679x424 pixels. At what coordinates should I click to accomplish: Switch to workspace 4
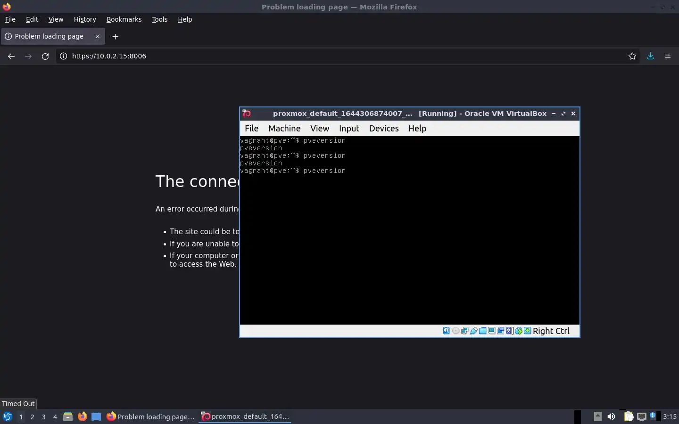[x=55, y=416]
